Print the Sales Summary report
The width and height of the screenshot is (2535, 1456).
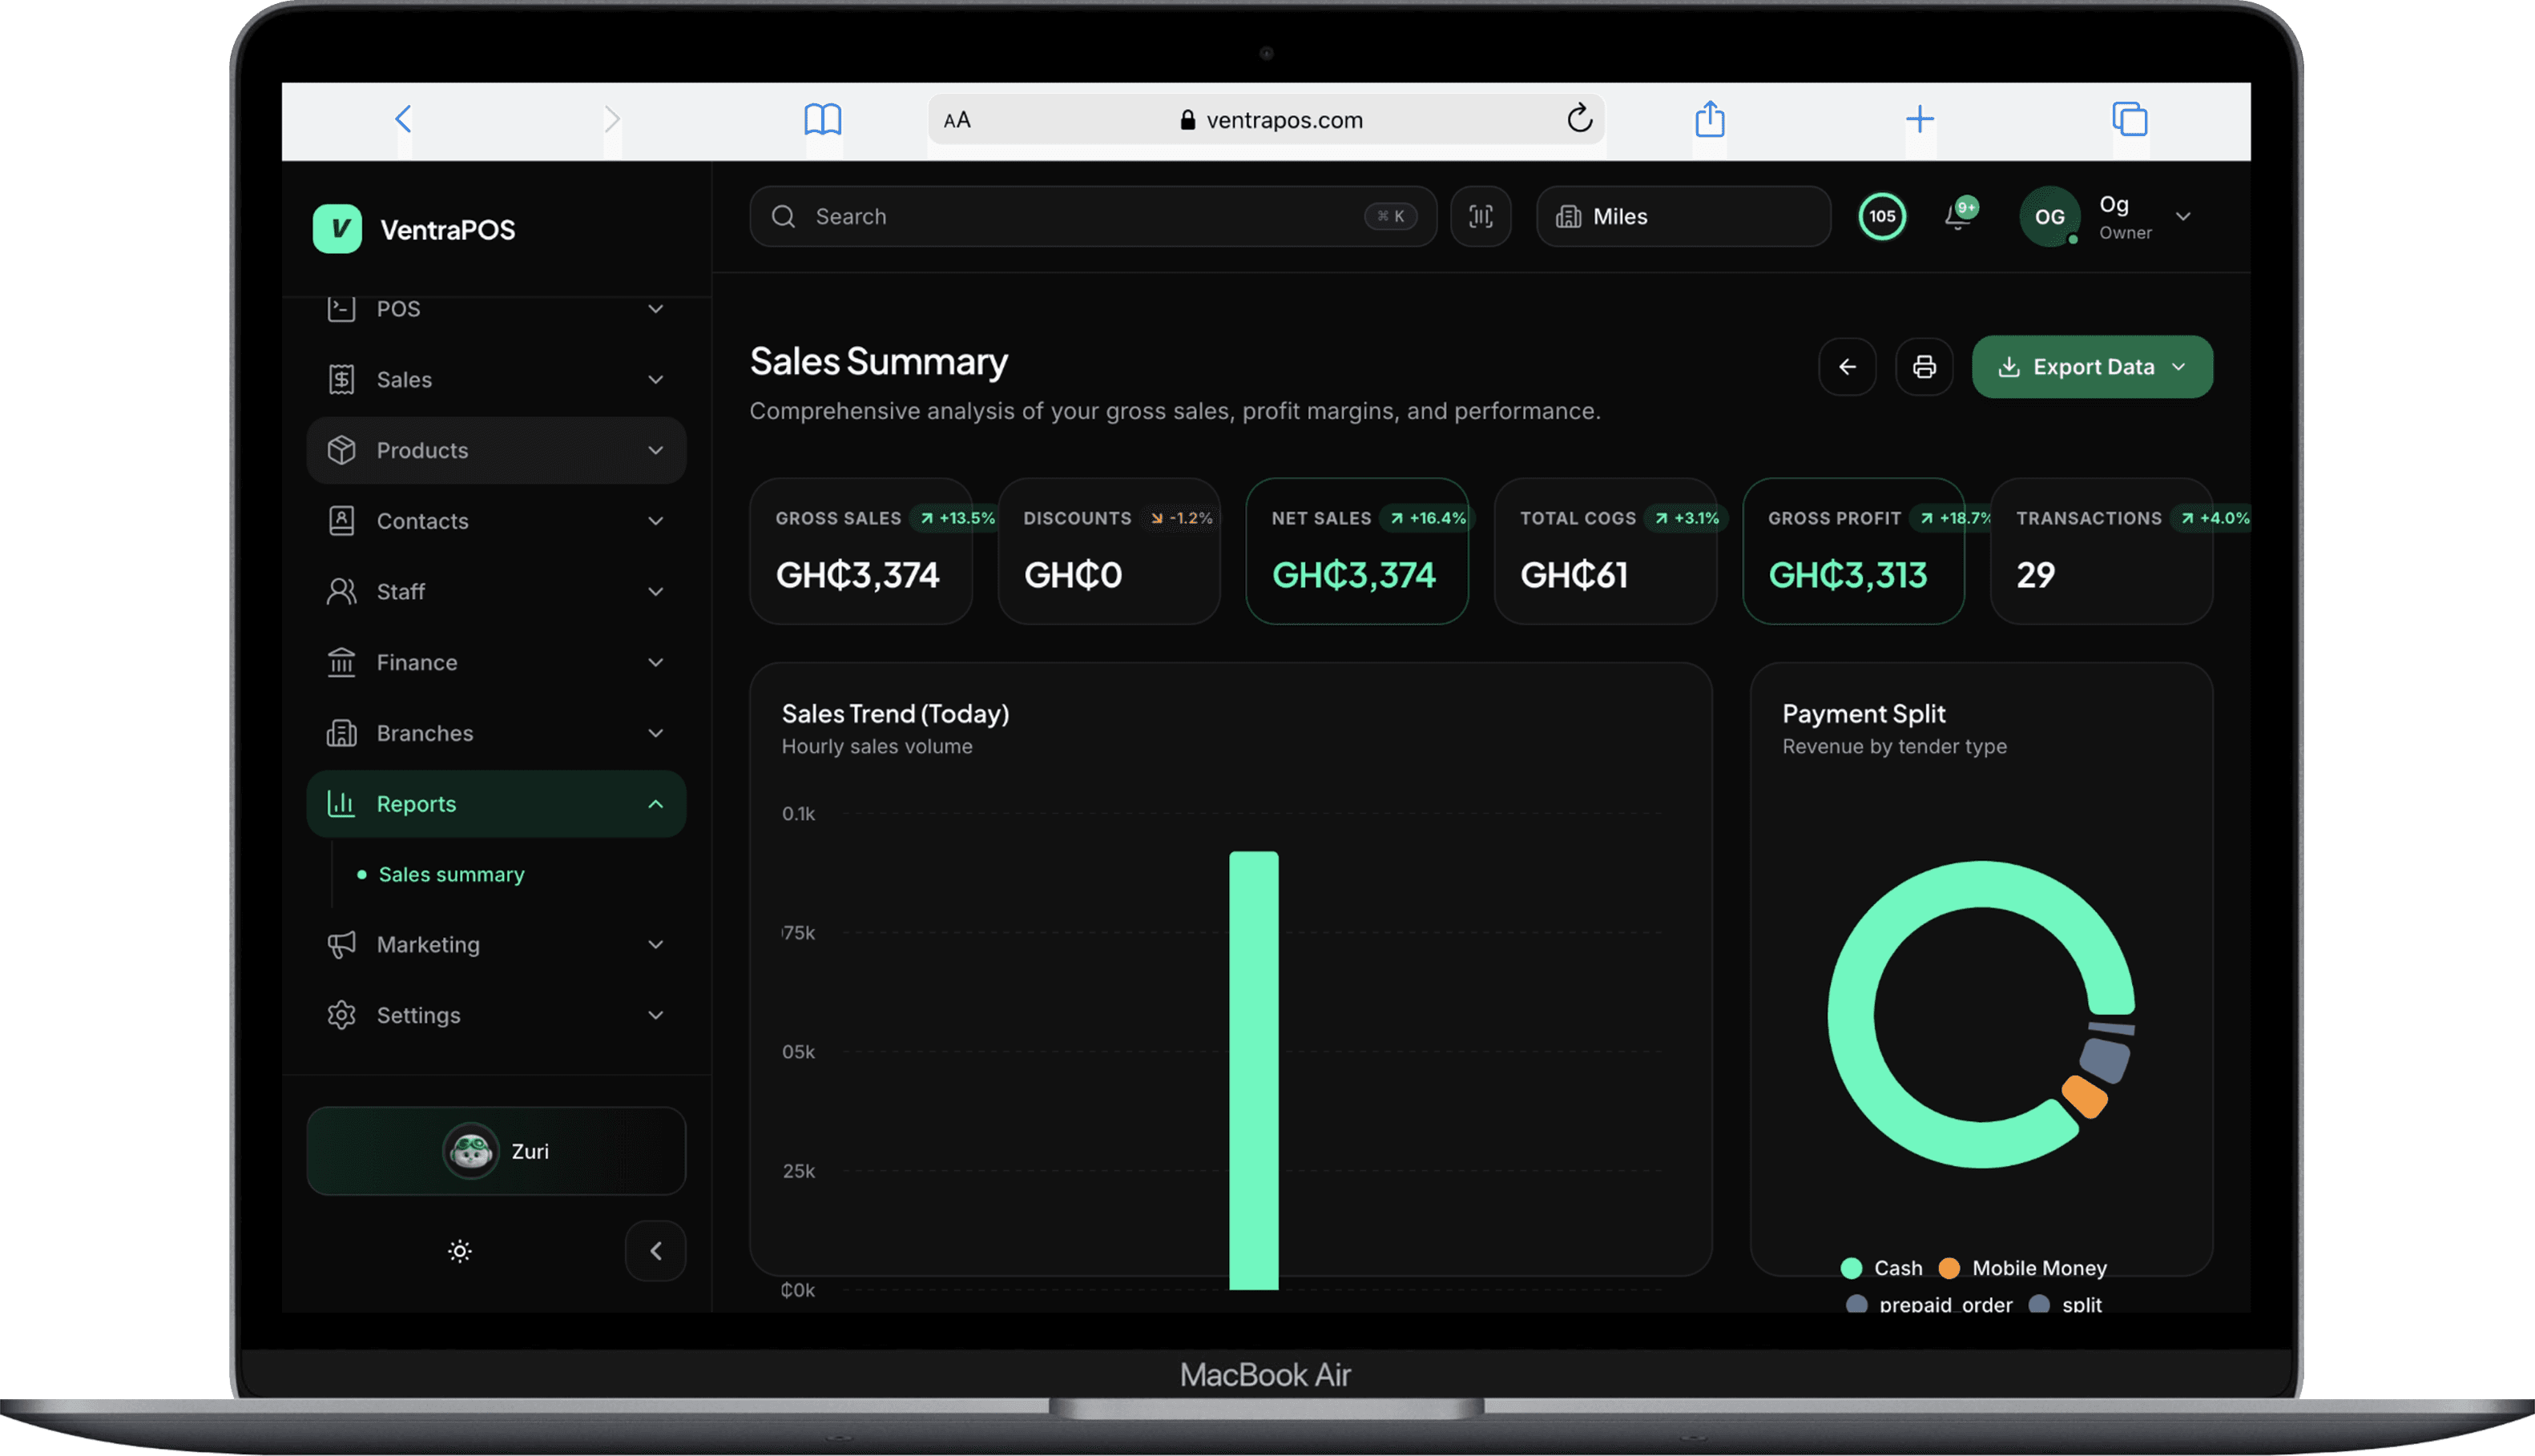[1924, 367]
